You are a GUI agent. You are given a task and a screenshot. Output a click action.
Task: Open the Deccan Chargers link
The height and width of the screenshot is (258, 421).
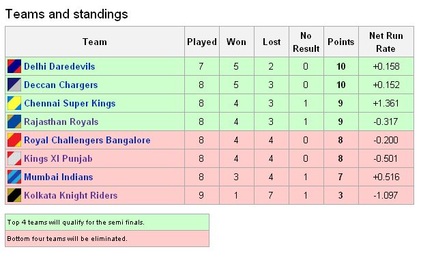click(x=61, y=85)
